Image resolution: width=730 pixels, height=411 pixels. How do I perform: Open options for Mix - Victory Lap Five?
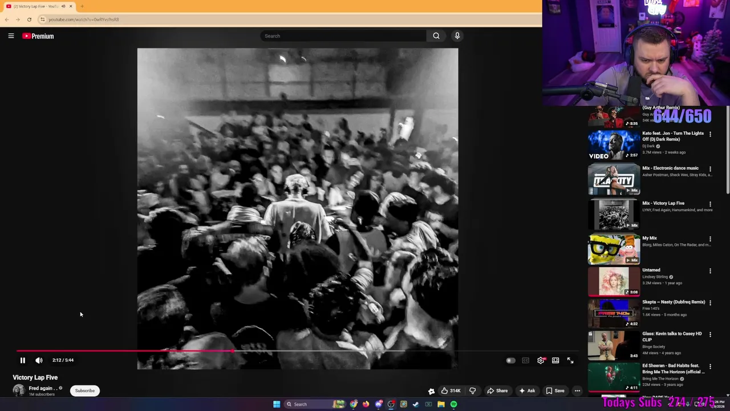(710, 204)
